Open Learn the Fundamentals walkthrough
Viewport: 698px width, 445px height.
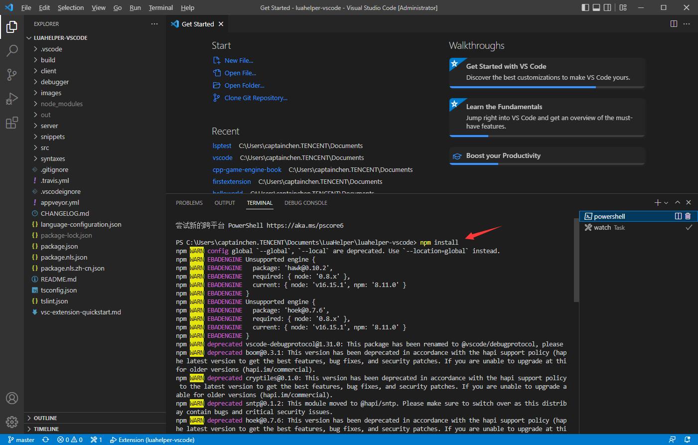coord(547,117)
